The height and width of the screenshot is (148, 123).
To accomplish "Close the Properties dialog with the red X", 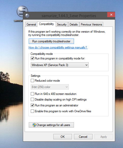I will [111, 15].
